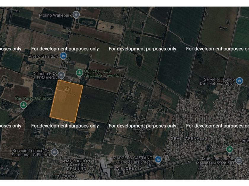Select the Quincho LOS HERMANOS pin
This screenshot has width=249, height=186.
(61, 75)
